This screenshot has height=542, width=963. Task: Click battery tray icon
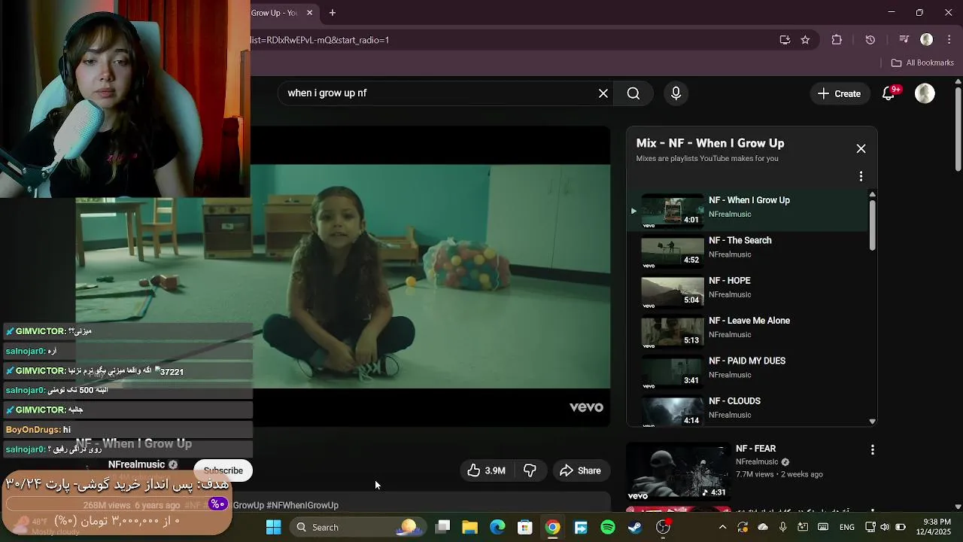pyautogui.click(x=901, y=527)
